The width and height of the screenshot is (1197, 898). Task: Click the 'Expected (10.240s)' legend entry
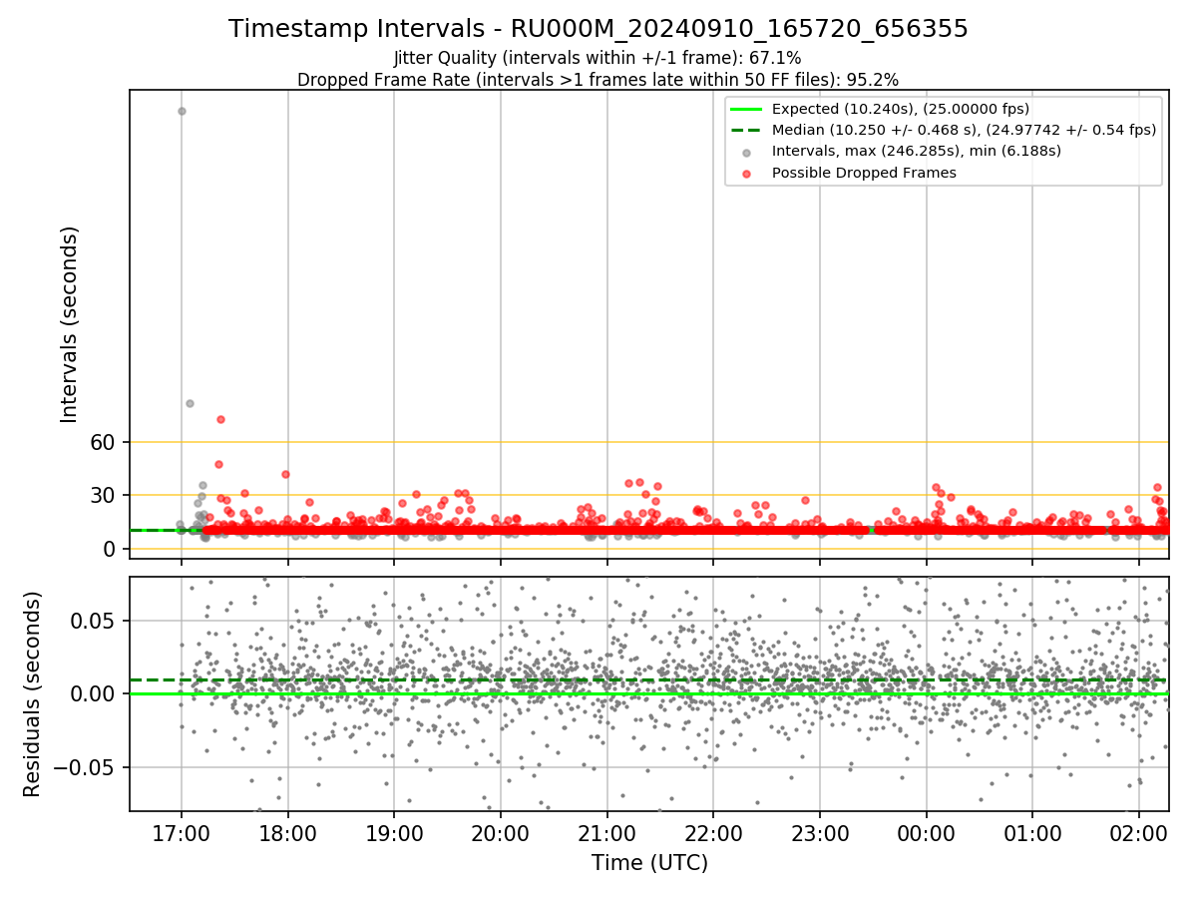[x=901, y=109]
